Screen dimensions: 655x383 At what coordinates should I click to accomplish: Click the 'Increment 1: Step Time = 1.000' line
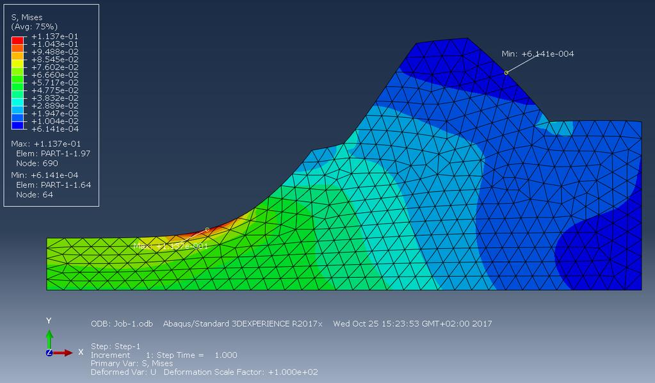point(164,355)
